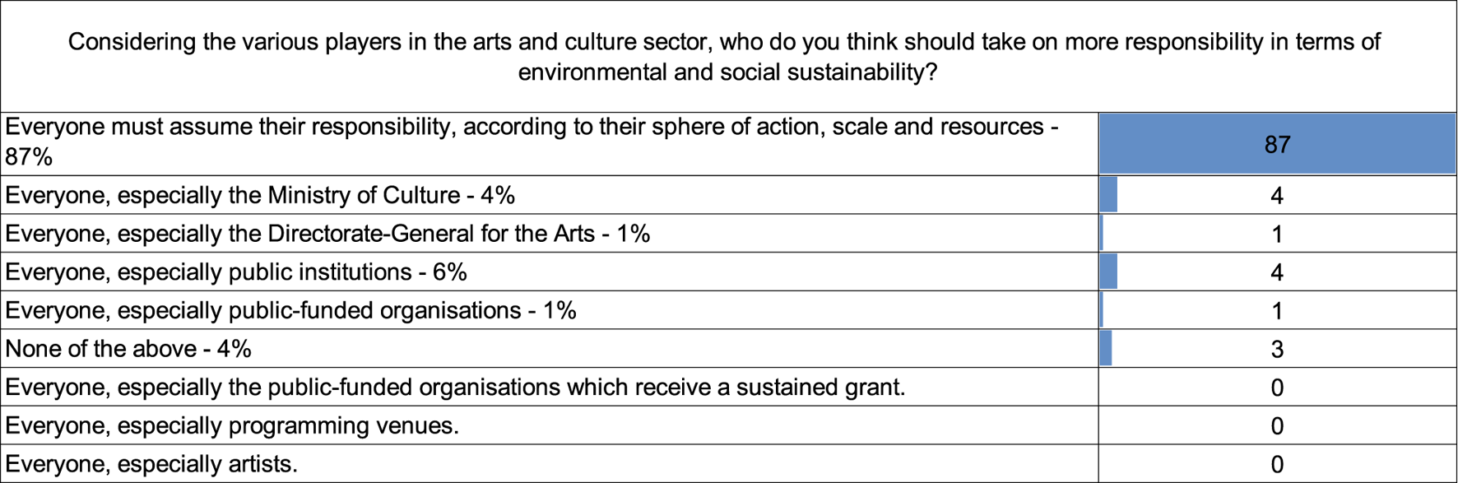This screenshot has width=1458, height=483.
Task: Click the Ministry of Culture value 4
Action: pos(1277,195)
